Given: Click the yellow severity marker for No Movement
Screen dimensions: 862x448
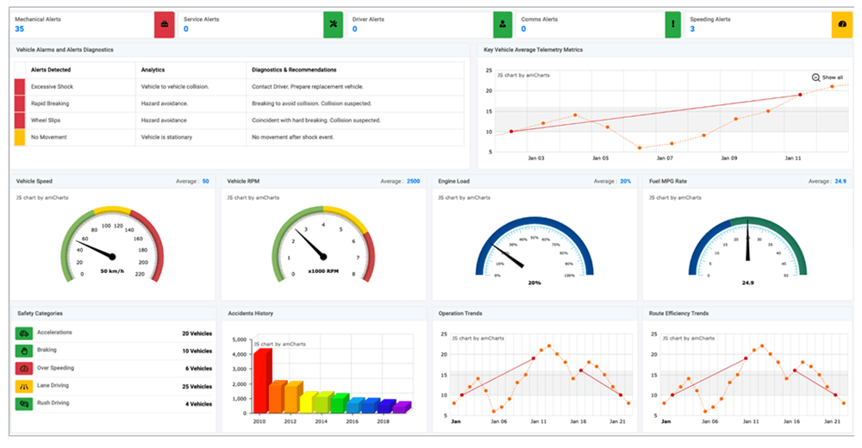Looking at the screenshot, I should coord(19,137).
